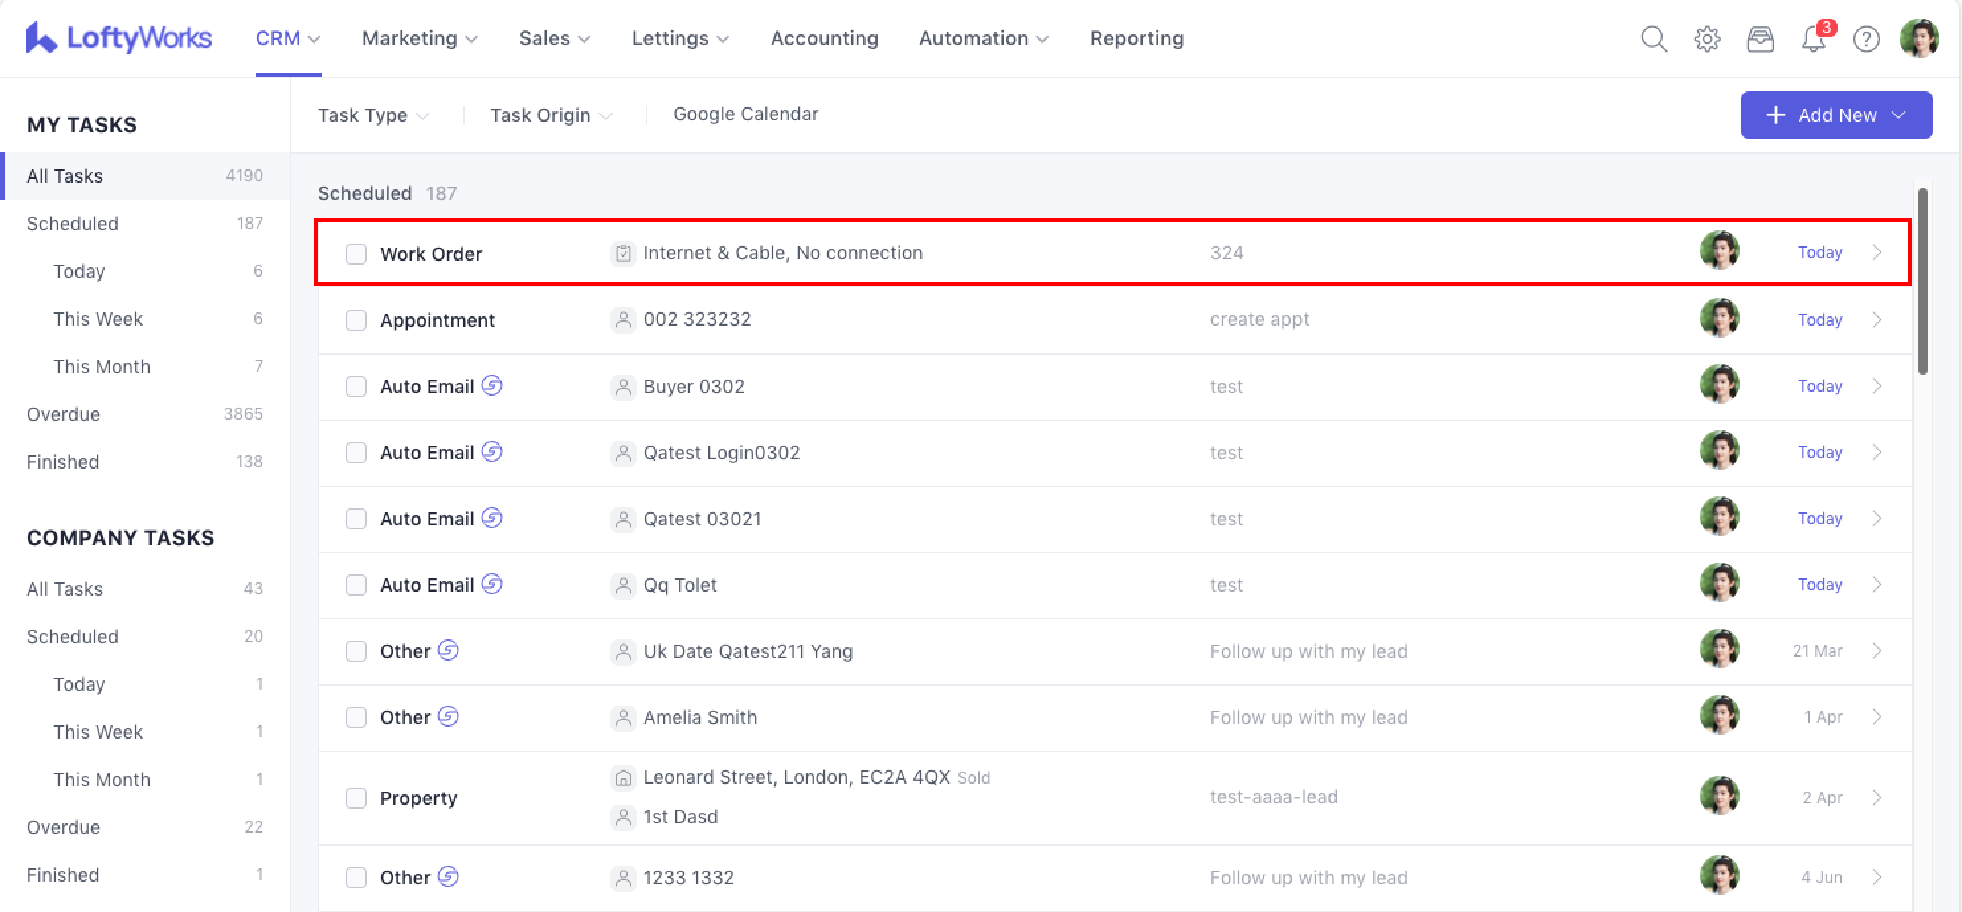Open the settings gear icon

[x=1707, y=38]
